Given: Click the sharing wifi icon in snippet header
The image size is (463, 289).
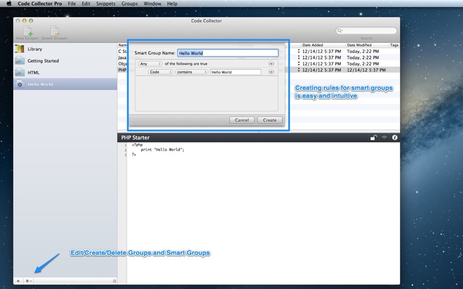Looking at the screenshot, I should [x=384, y=138].
